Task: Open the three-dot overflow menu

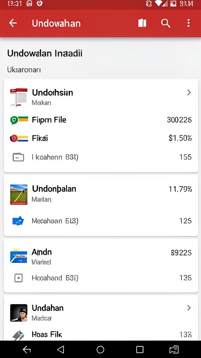Action: (188, 23)
